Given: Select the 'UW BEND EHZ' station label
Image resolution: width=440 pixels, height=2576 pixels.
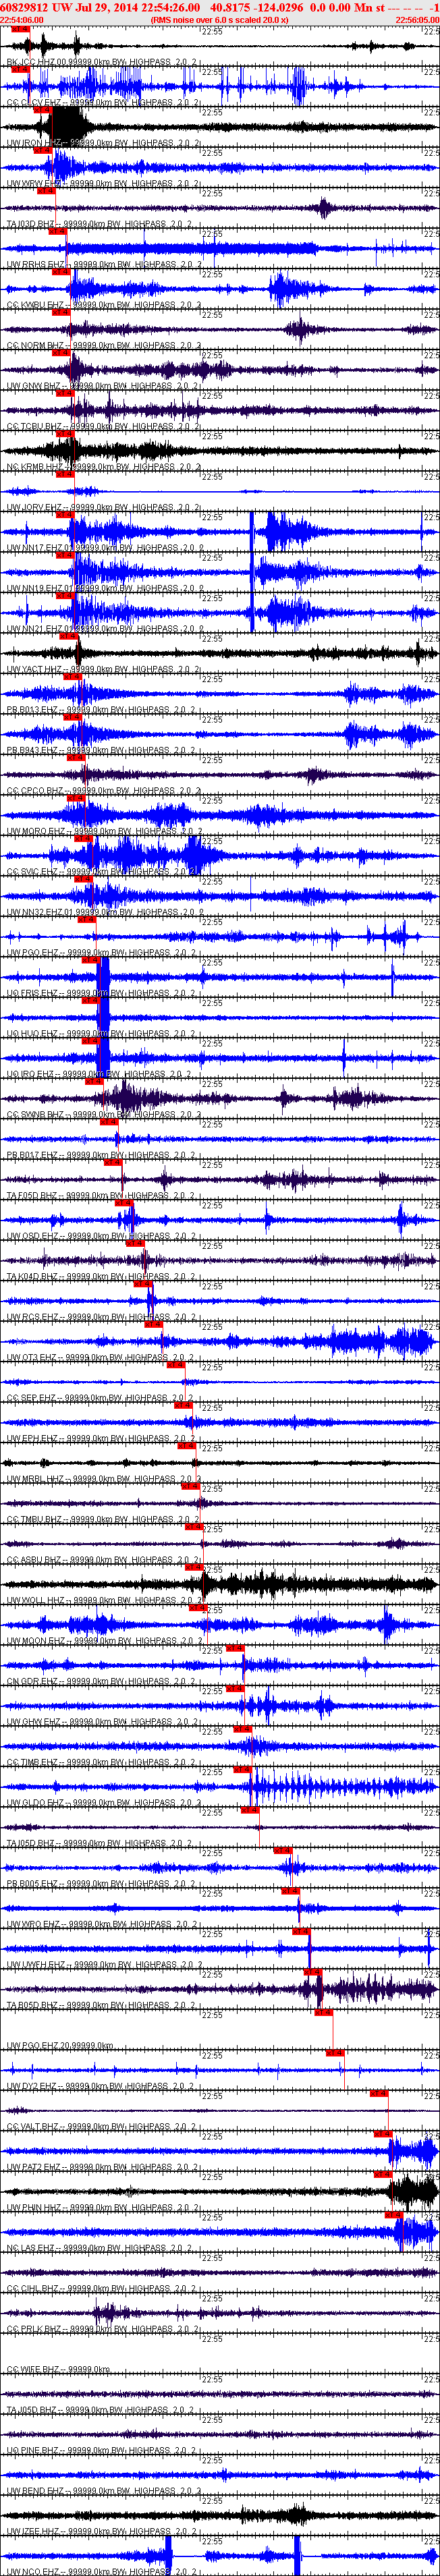Looking at the screenshot, I should pyautogui.click(x=35, y=2490).
